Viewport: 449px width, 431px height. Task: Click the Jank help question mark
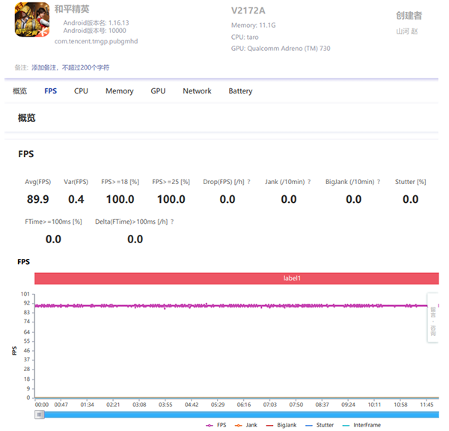[x=308, y=182]
